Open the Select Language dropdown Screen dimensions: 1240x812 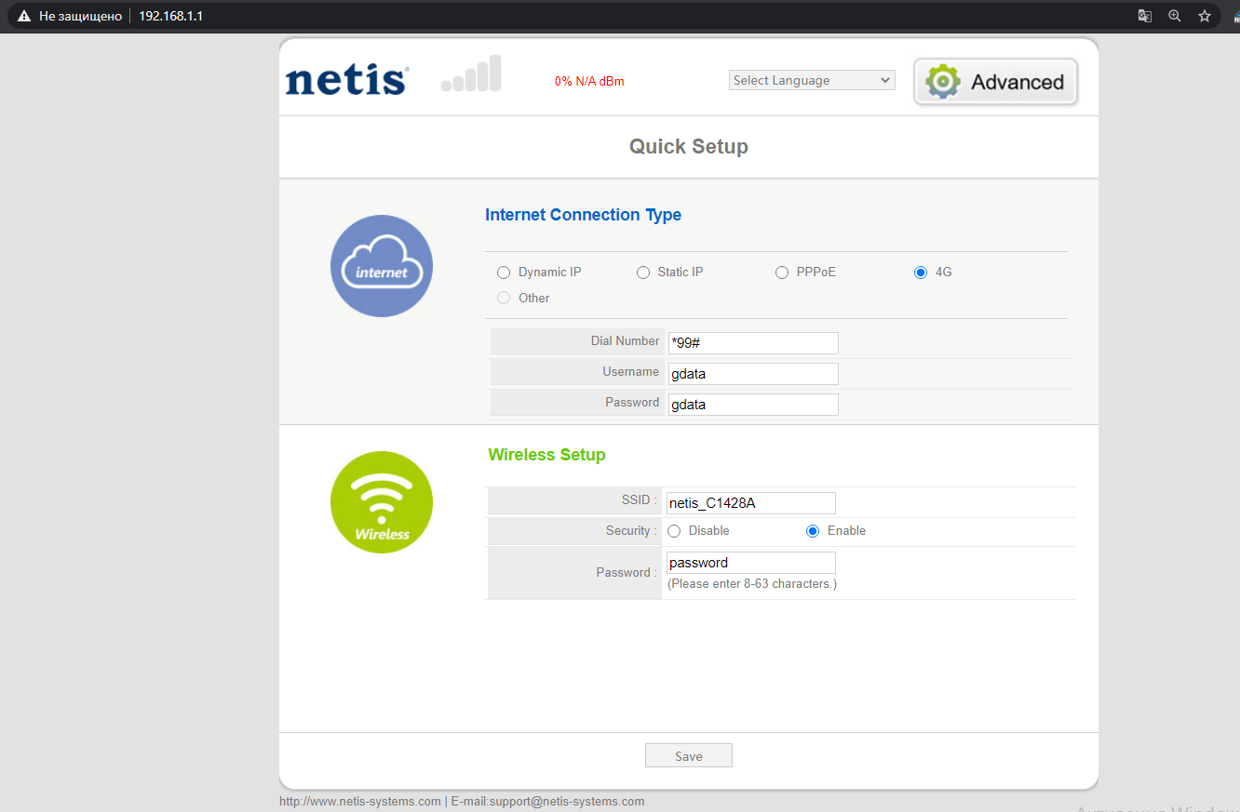coord(811,81)
